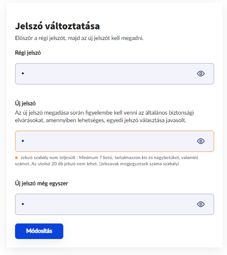Click masked dot in Új jelszó még egyszer

click(x=23, y=204)
